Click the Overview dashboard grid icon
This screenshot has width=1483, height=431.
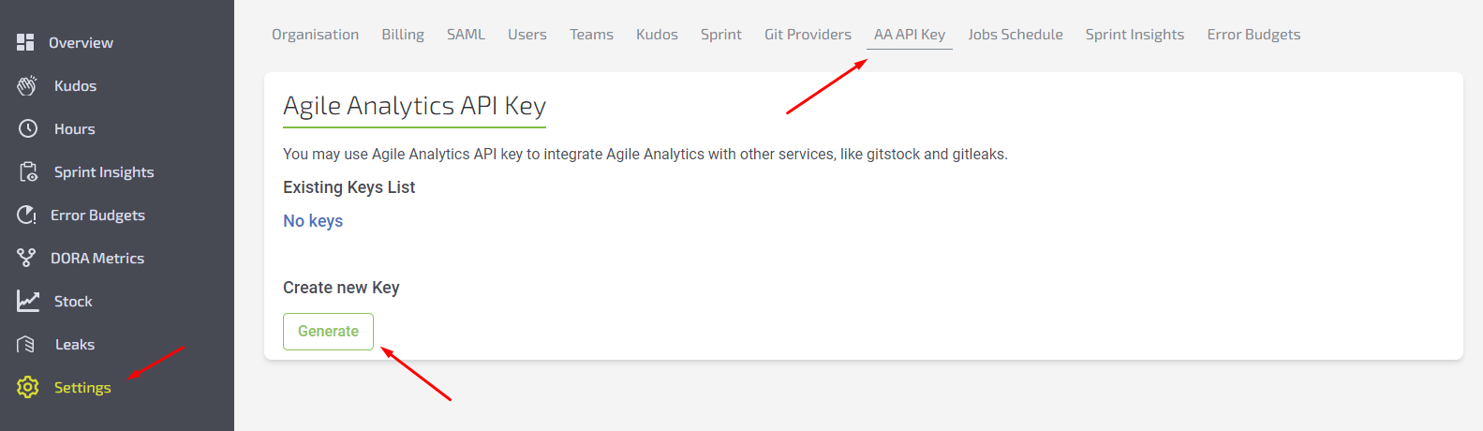[26, 42]
